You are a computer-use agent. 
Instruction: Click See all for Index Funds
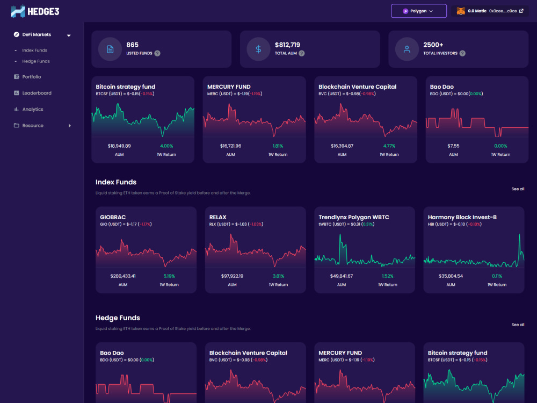click(x=518, y=189)
